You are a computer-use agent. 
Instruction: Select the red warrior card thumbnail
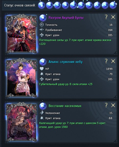coord(21,34)
